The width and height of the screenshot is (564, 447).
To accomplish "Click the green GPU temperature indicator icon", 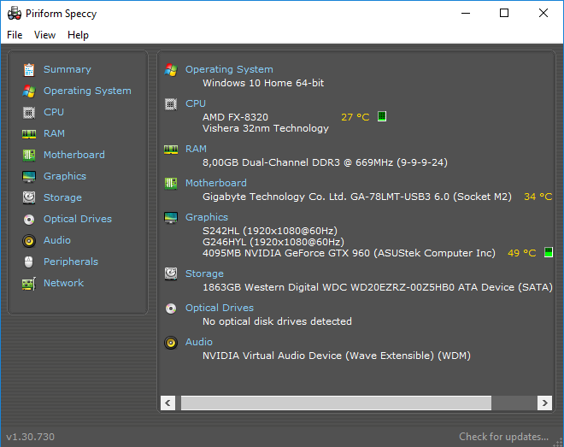I will coord(549,252).
